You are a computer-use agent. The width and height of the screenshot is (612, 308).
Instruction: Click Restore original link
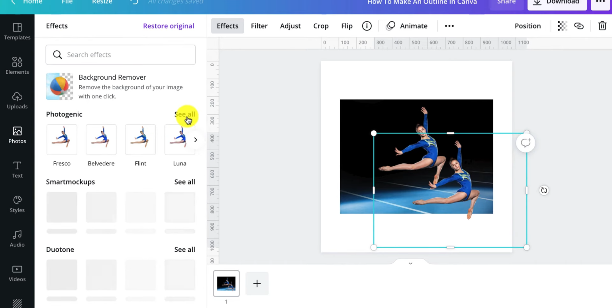[x=169, y=26]
